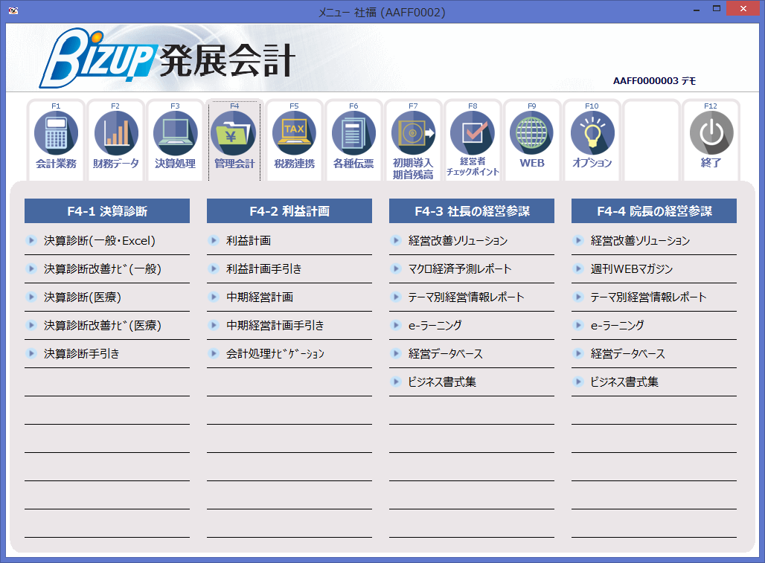Image resolution: width=765 pixels, height=563 pixels.
Task: Open the WEB (F9) globe icon
Action: pos(532,138)
